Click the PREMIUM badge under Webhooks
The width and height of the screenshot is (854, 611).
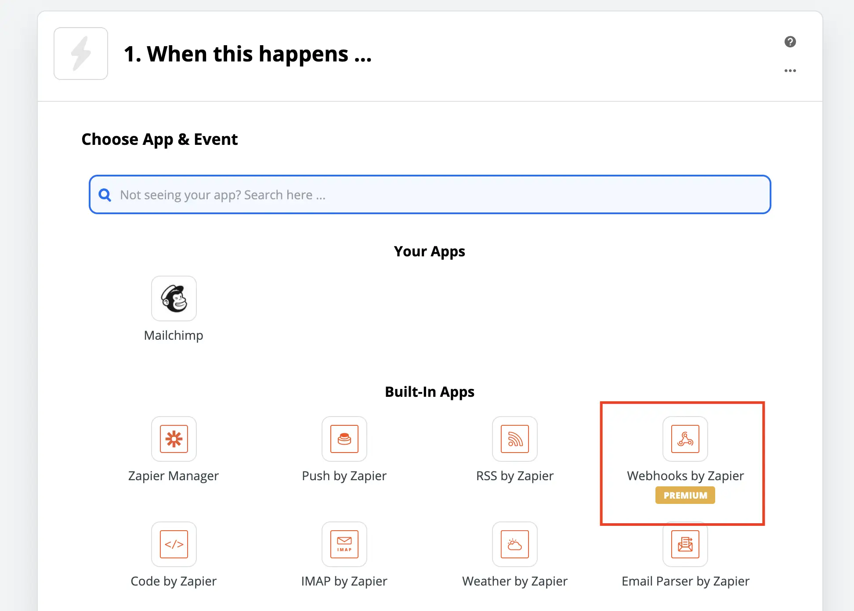click(685, 495)
